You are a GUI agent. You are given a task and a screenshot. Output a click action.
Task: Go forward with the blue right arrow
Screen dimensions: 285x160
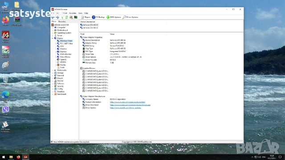click(x=57, y=17)
